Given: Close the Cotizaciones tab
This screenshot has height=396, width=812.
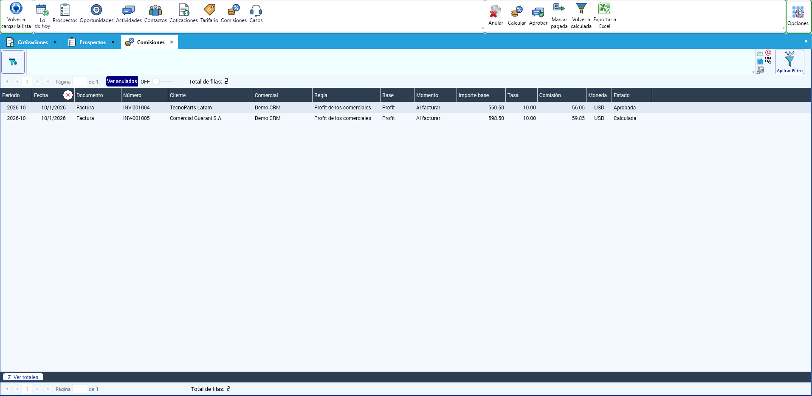Looking at the screenshot, I should pyautogui.click(x=55, y=42).
